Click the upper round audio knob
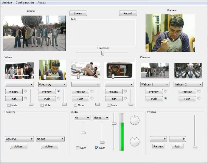 [135, 120]
